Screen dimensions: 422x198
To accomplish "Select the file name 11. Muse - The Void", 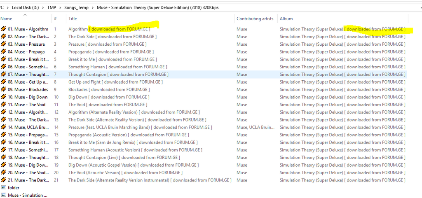I will pos(27,105).
